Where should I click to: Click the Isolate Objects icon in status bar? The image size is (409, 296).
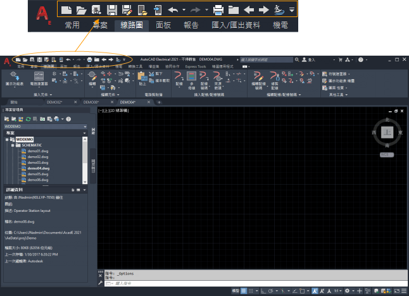point(368,291)
